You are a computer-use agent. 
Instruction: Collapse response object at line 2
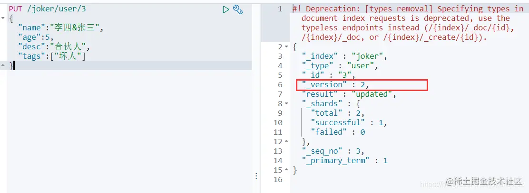coord(287,47)
